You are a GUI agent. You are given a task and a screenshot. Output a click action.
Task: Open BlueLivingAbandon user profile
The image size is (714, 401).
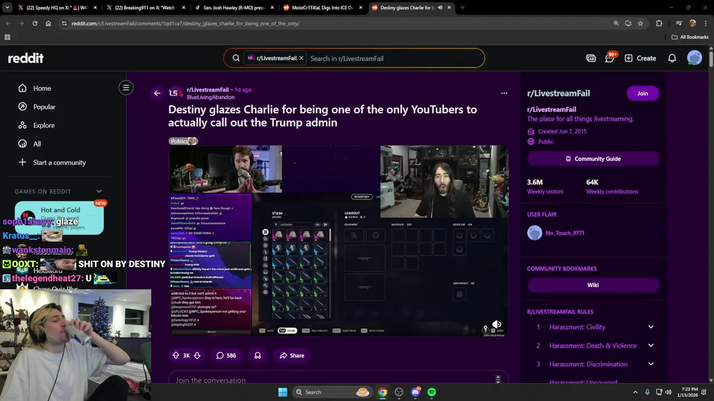210,97
